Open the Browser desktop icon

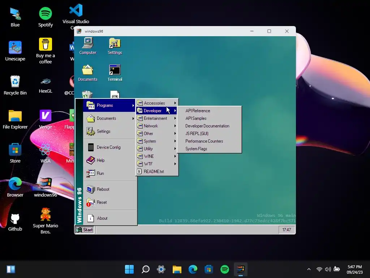(x=15, y=187)
